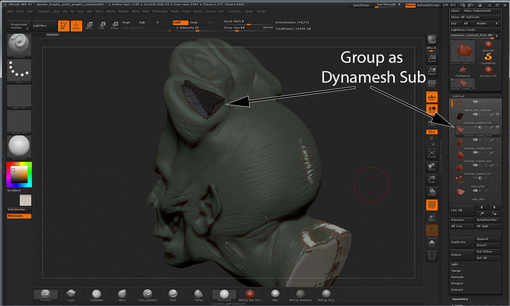Click the AAHalf zoom icon

coord(432,71)
